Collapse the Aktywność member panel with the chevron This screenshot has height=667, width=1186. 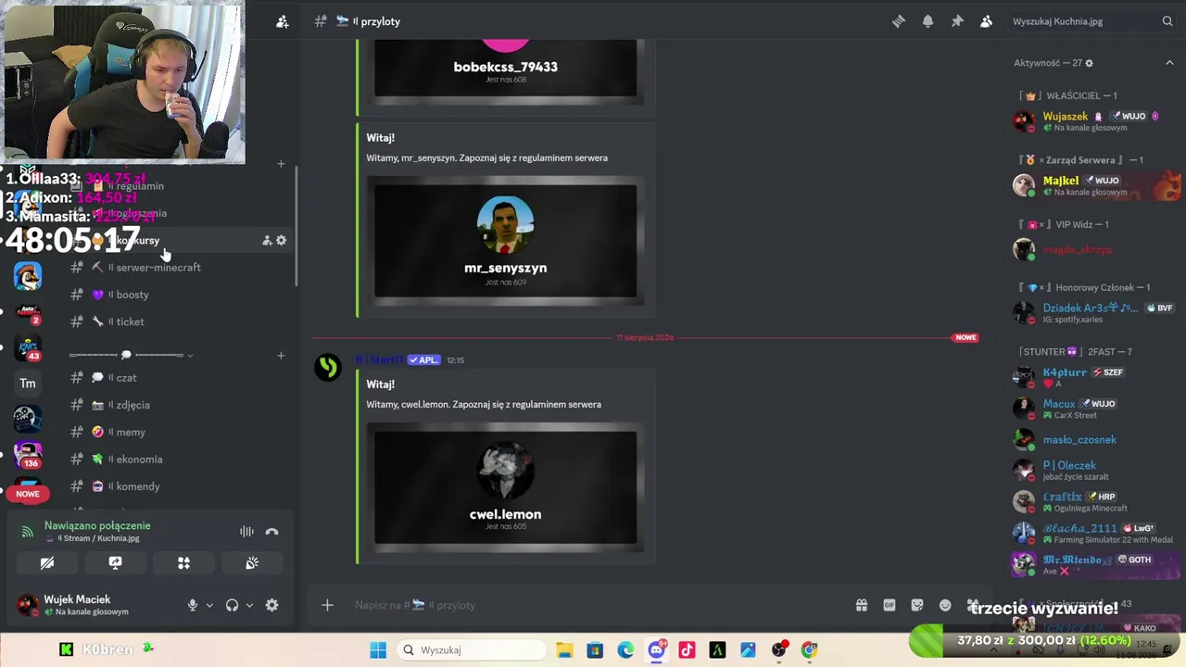(x=1169, y=63)
